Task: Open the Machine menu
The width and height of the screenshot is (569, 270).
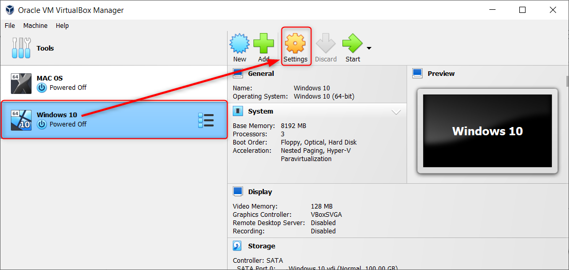Action: coord(35,26)
